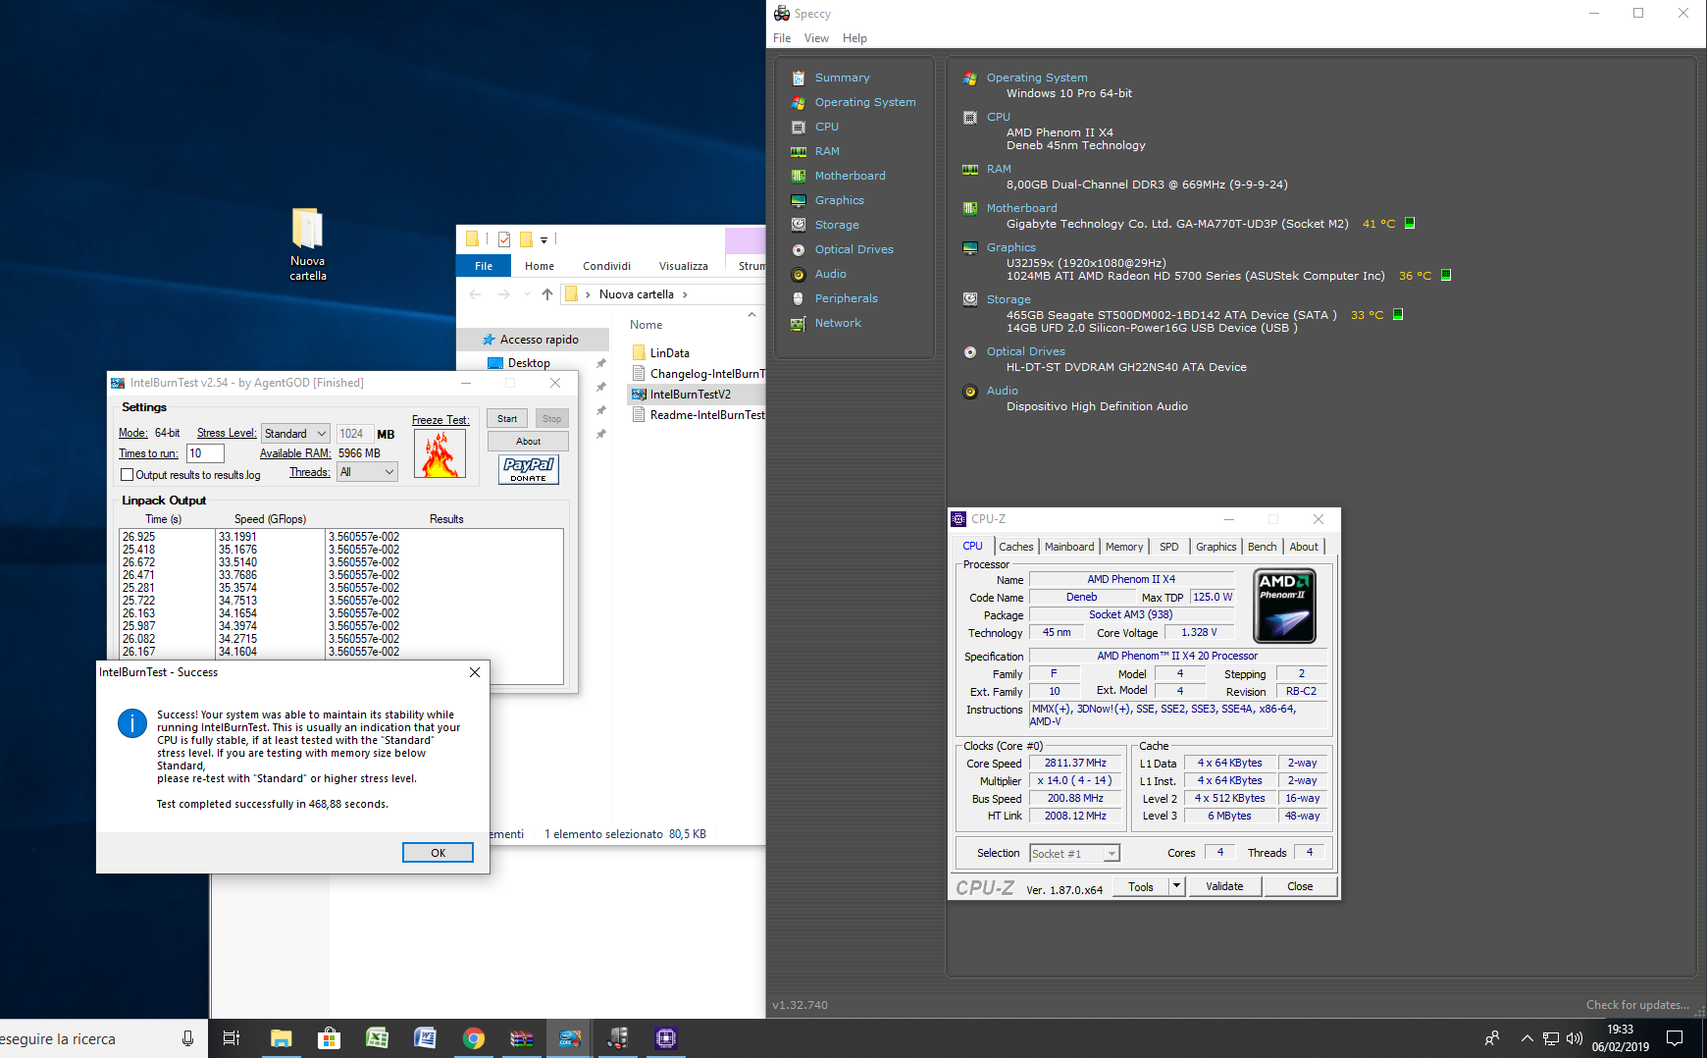Select the IntelBurnTestV2 executable file
Viewport: 1707px width, 1058px height.
[690, 395]
